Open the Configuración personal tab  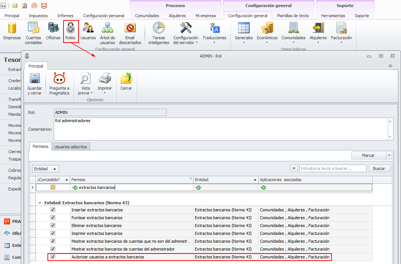[104, 16]
